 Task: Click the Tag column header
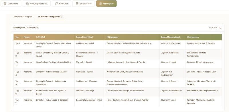coord(18,37)
